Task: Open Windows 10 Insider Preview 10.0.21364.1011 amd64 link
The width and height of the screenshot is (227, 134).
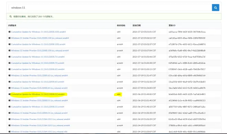Action: pyautogui.click(x=41, y=119)
